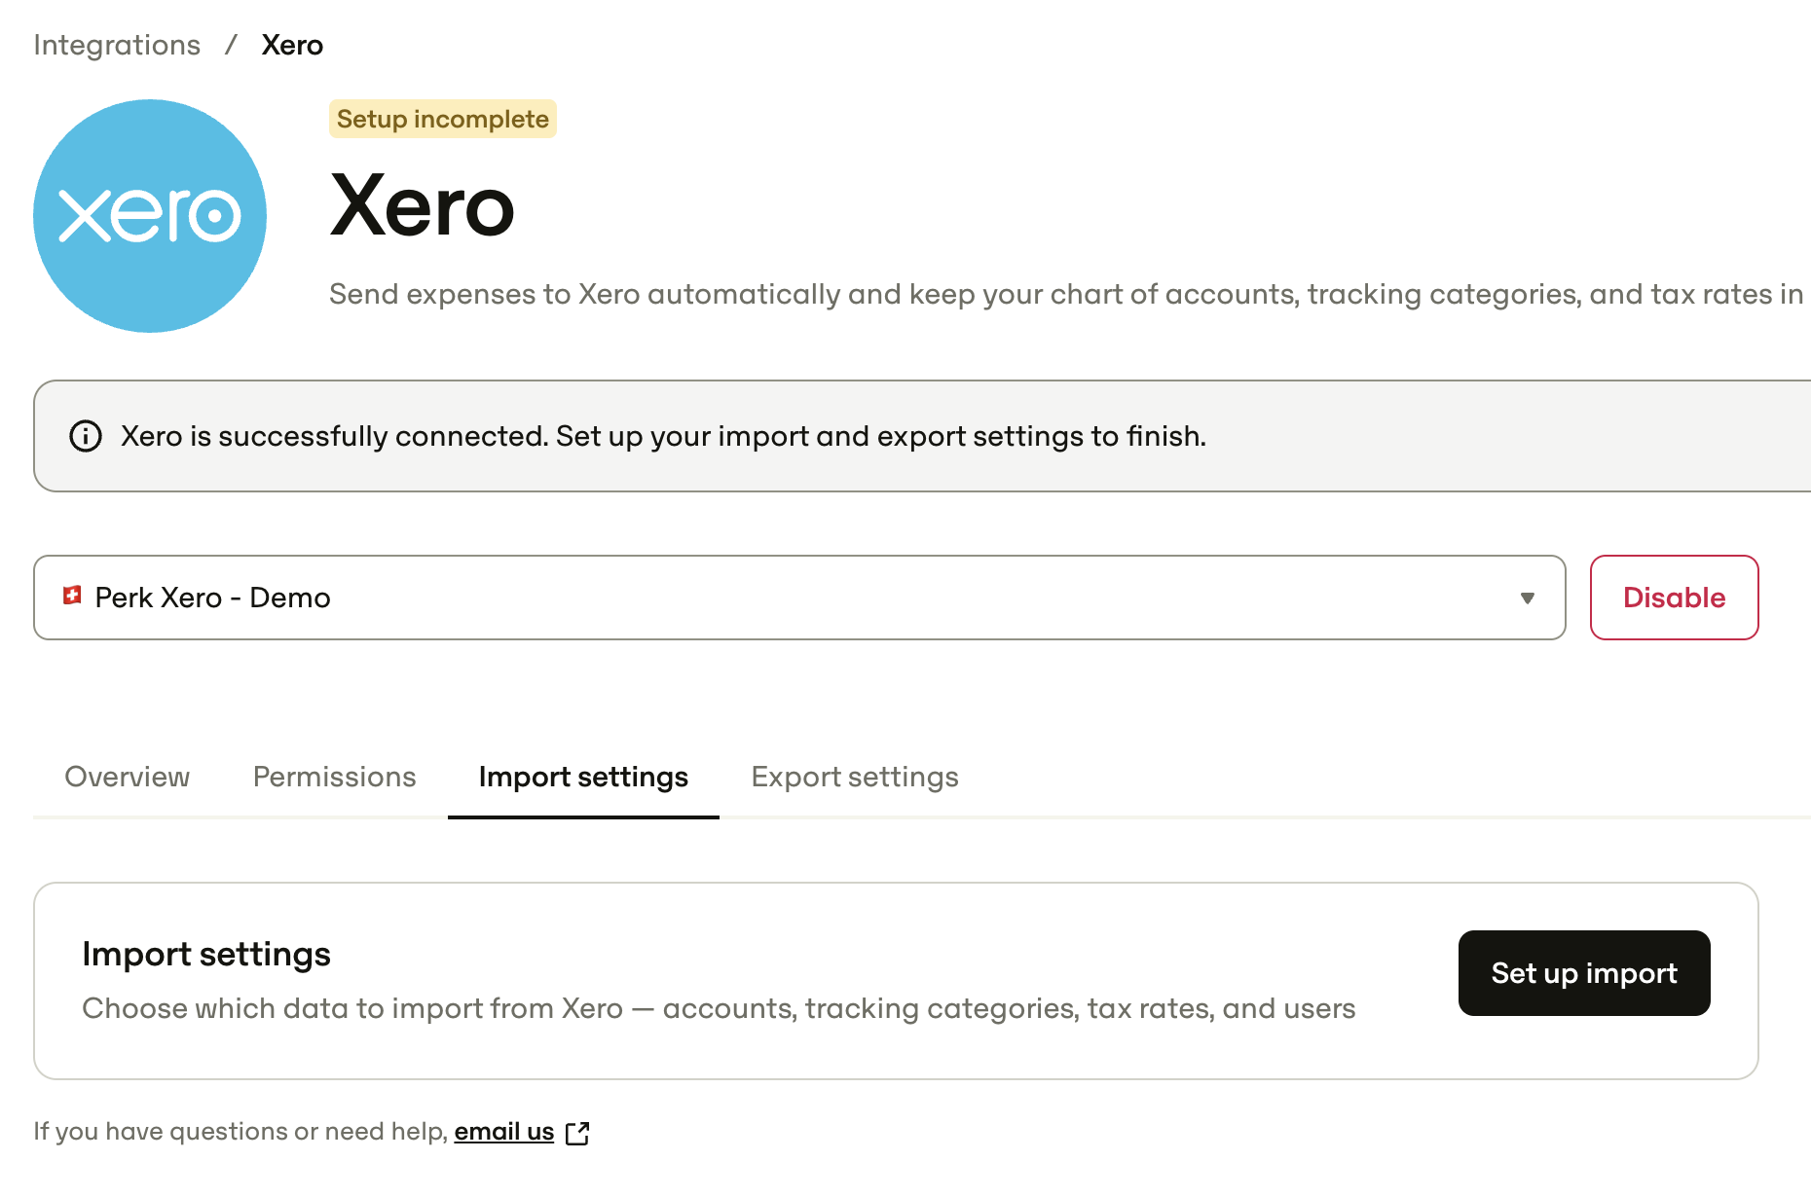This screenshot has height=1197, width=1811.
Task: Click the red flag icon beside Perk Xero
Action: pos(72,596)
